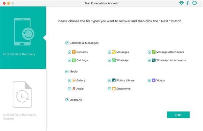Click the Gallery star icon

pyautogui.click(x=74, y=80)
